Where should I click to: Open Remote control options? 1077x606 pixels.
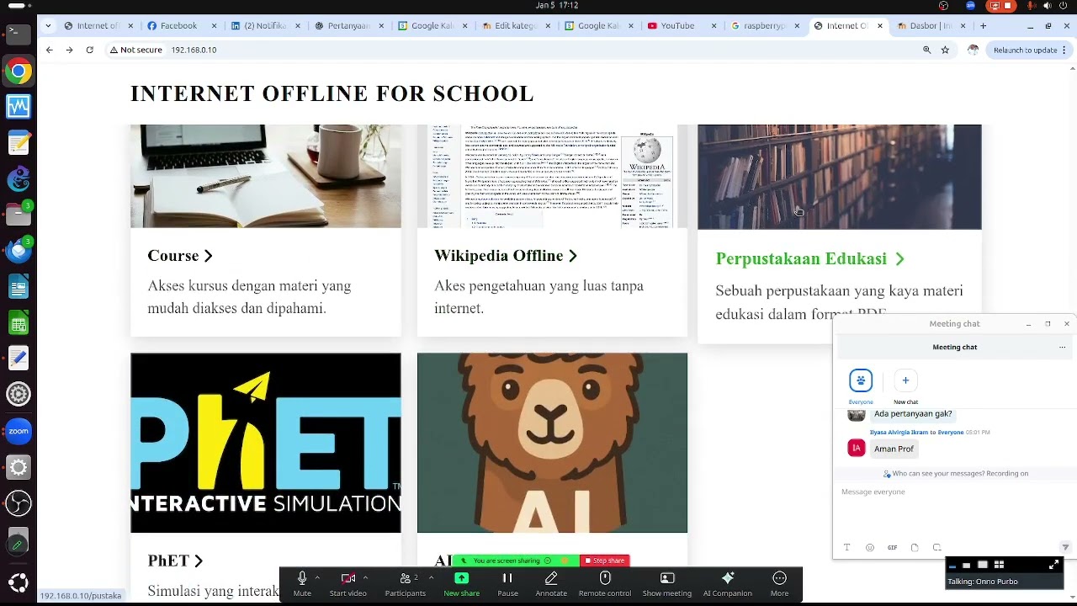tap(605, 583)
